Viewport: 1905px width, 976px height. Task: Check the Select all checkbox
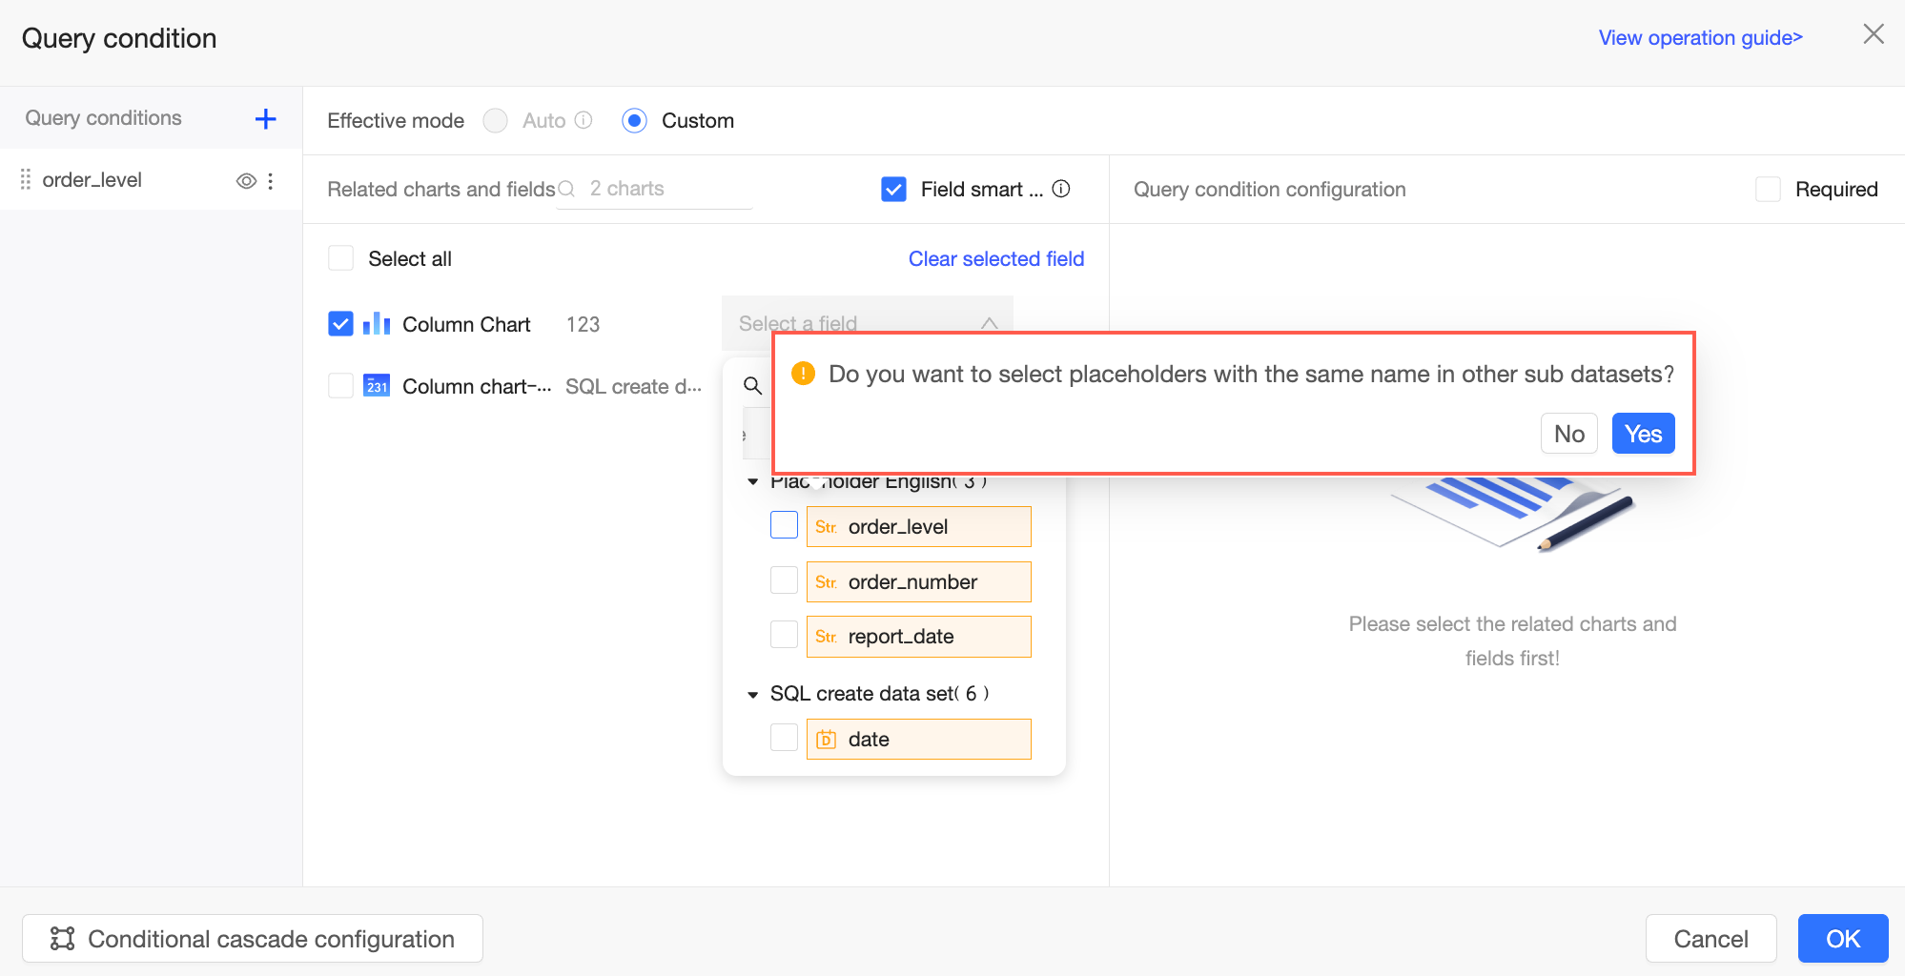[x=340, y=258]
